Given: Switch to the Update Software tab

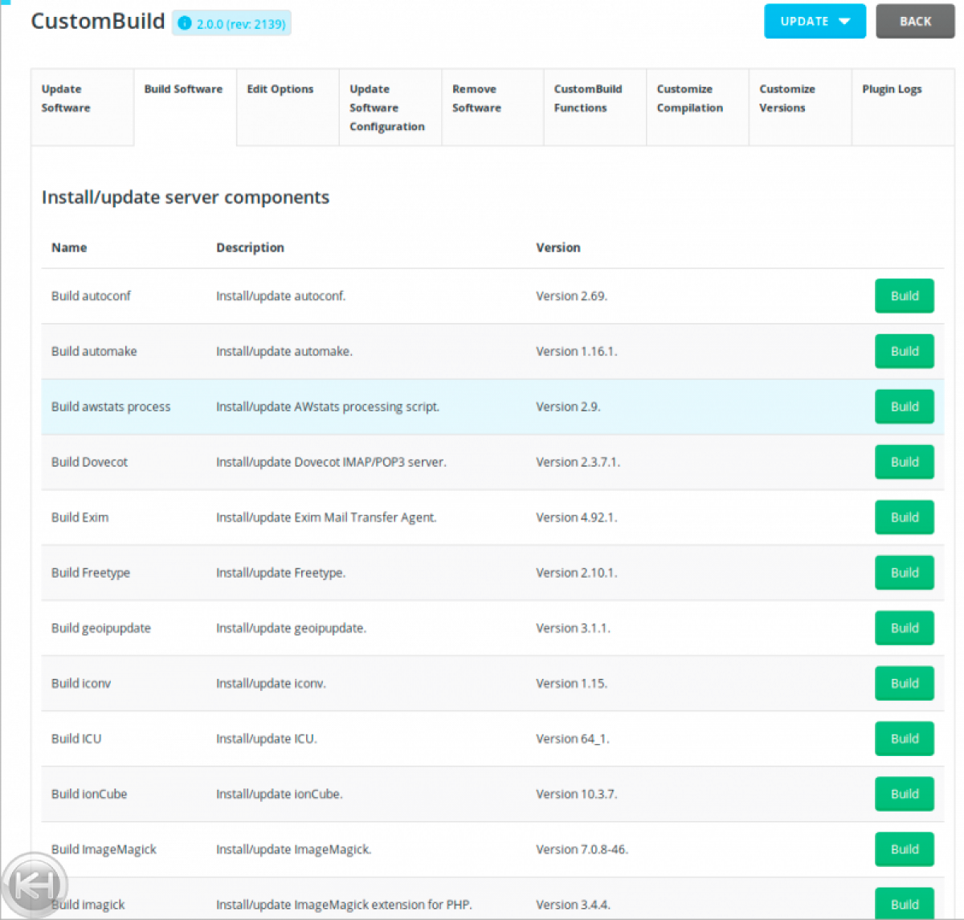Looking at the screenshot, I should click(66, 99).
